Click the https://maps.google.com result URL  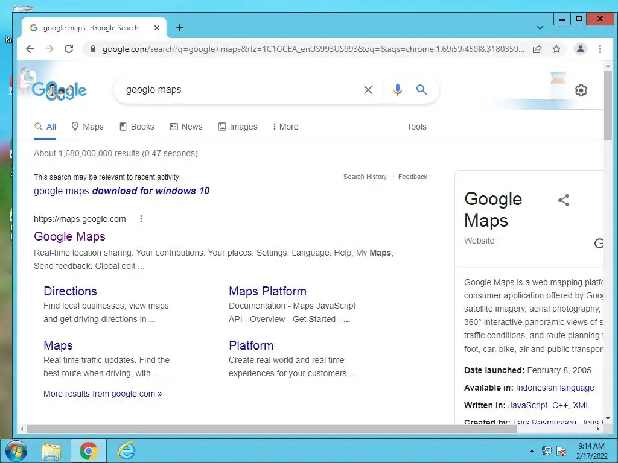tap(80, 219)
